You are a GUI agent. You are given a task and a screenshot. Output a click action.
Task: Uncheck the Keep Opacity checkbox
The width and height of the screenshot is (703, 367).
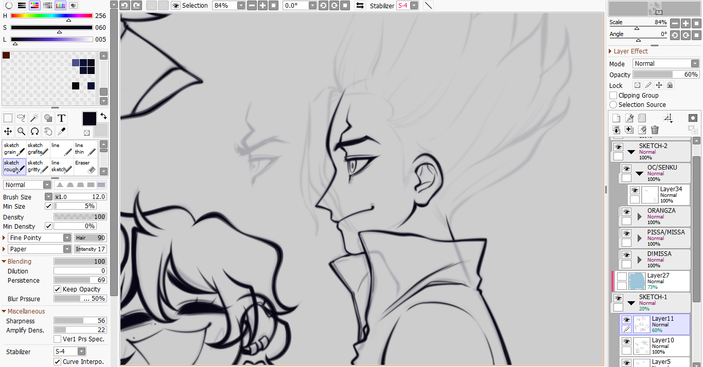point(58,289)
